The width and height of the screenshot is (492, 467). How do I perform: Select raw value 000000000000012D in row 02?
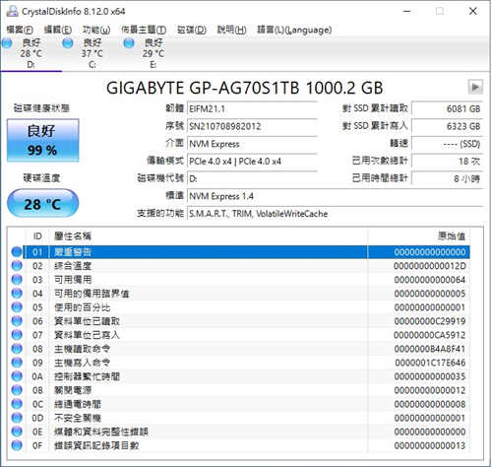430,266
